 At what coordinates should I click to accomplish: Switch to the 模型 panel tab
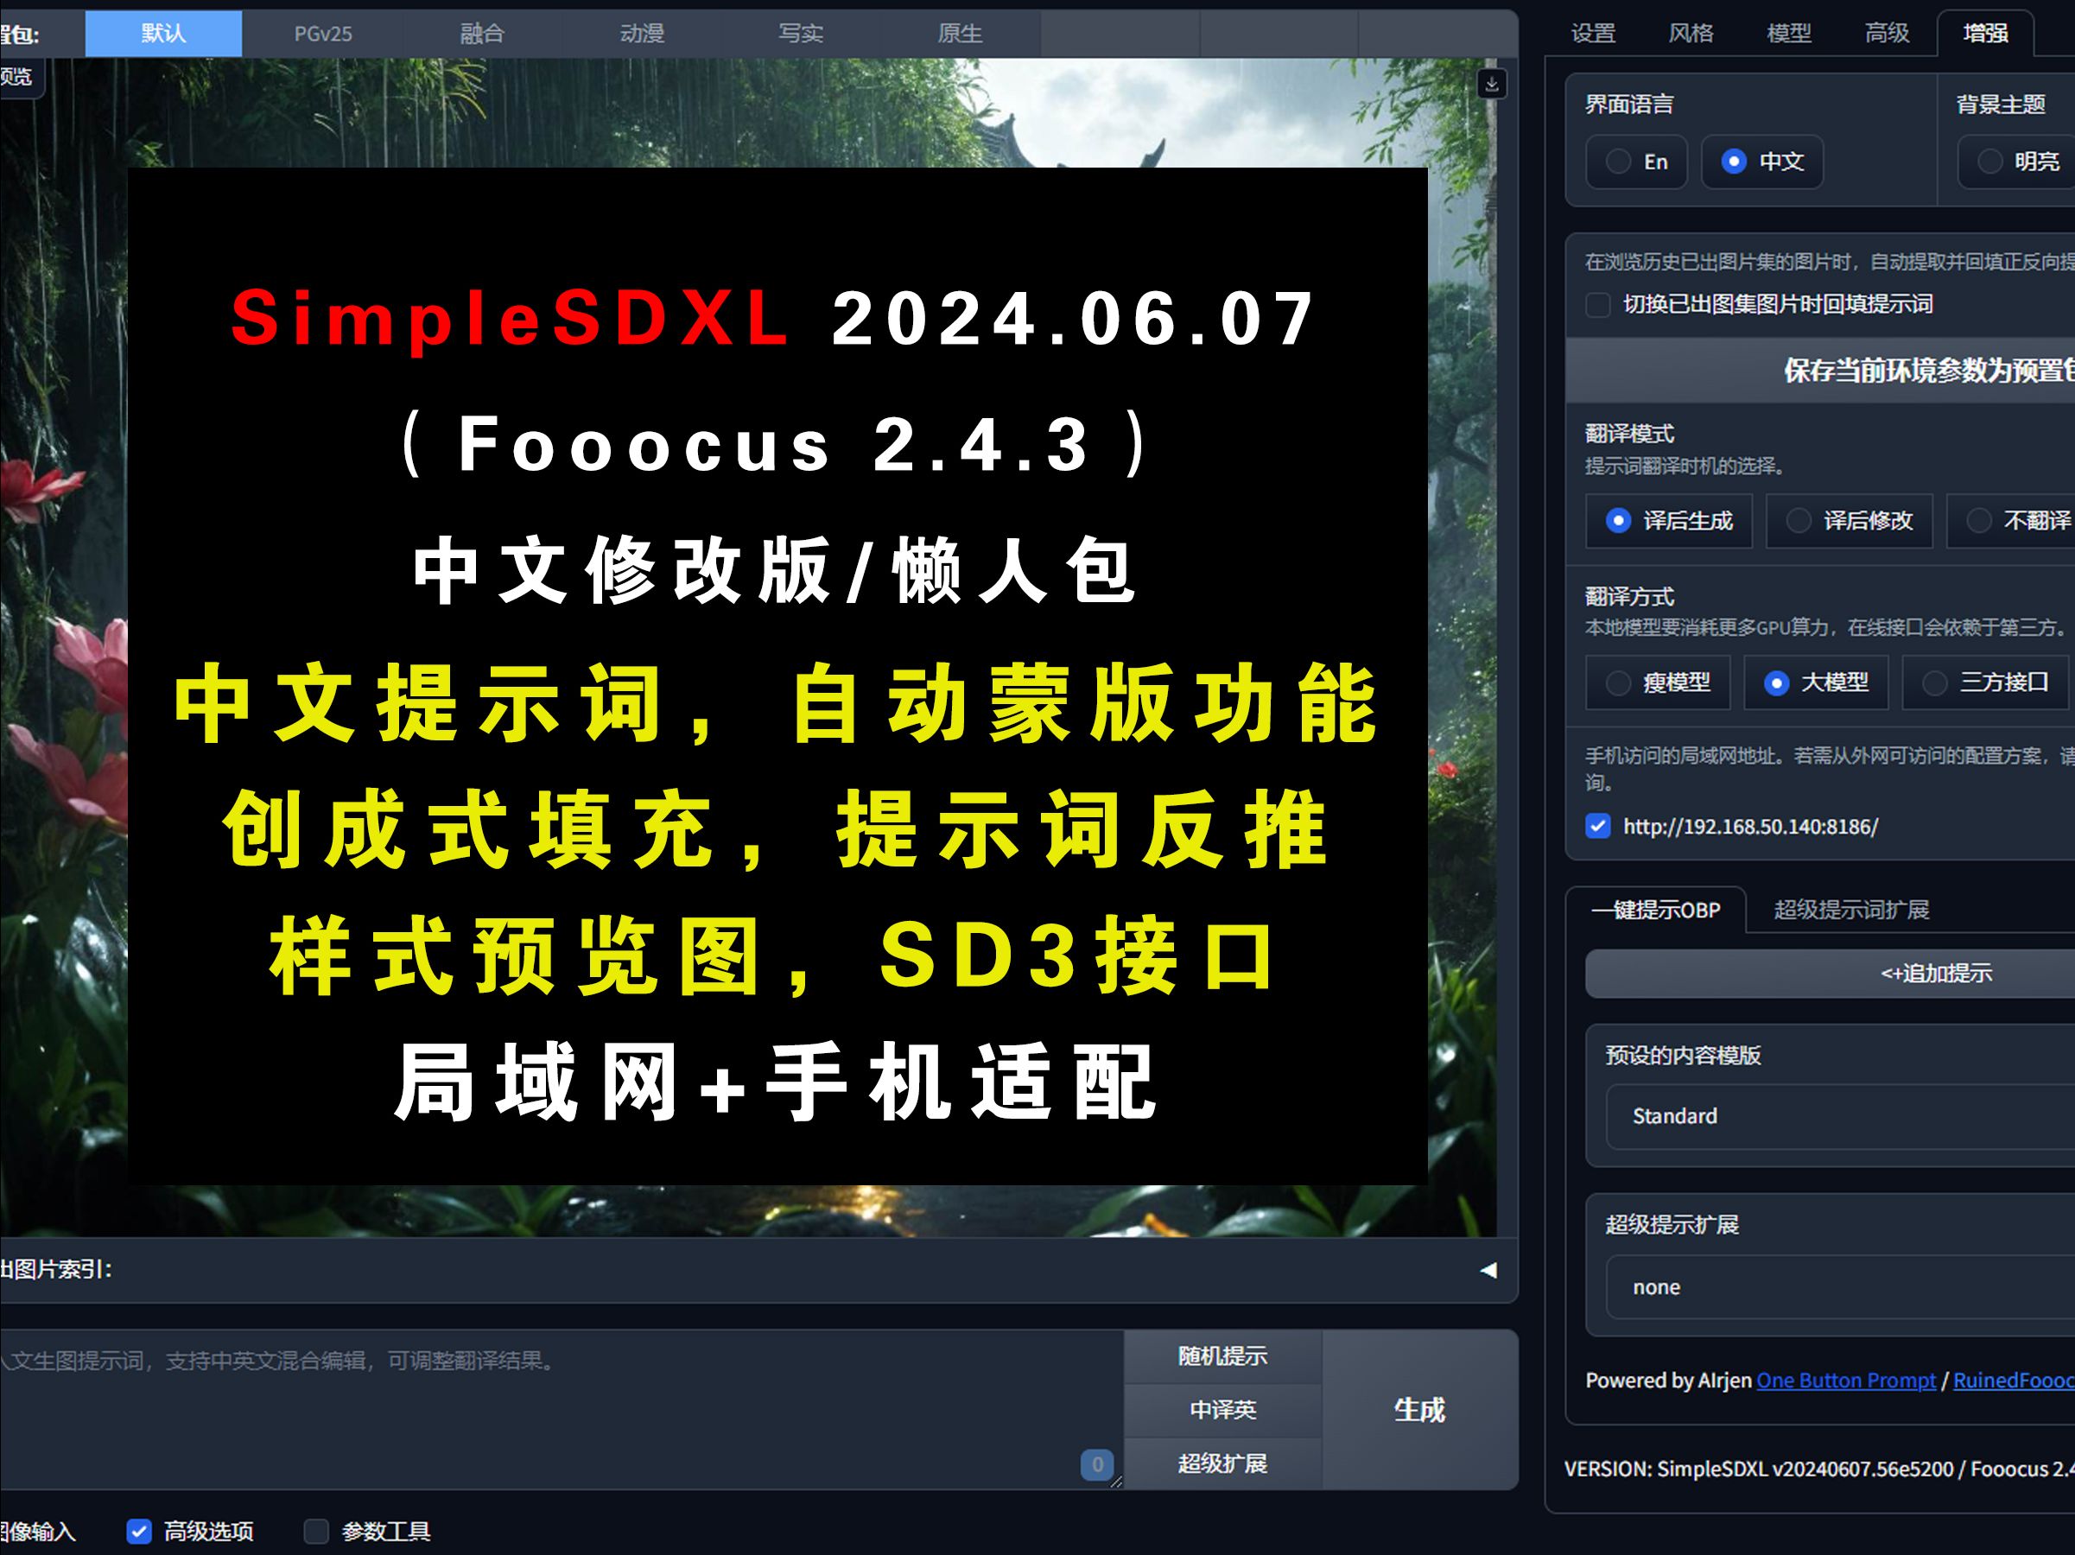click(x=1789, y=34)
